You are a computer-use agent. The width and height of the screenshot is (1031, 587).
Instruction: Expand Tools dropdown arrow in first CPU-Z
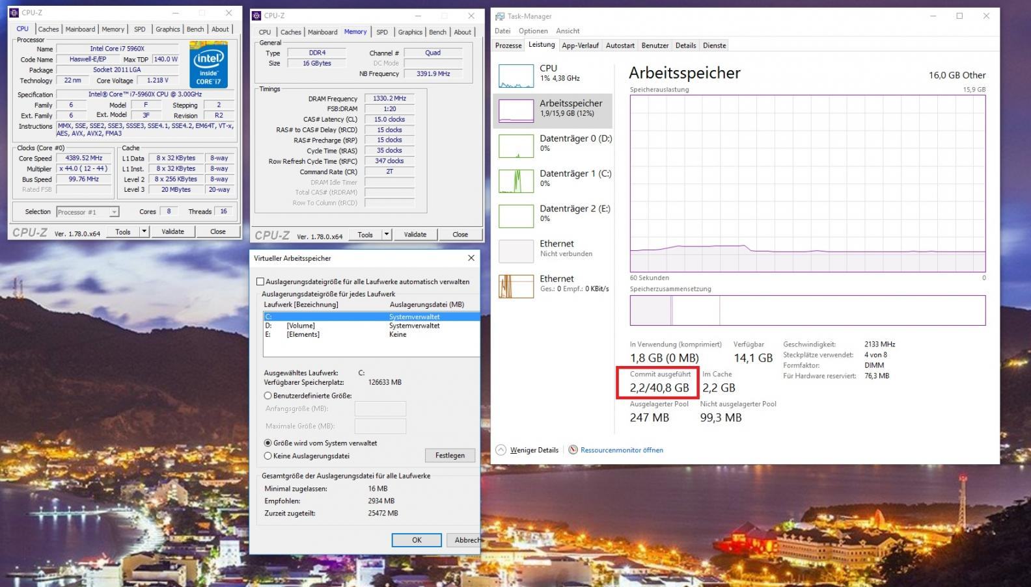pyautogui.click(x=144, y=231)
